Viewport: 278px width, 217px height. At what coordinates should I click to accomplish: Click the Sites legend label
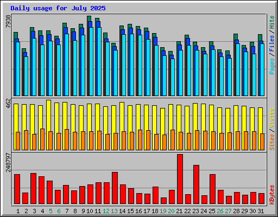tap(271, 142)
